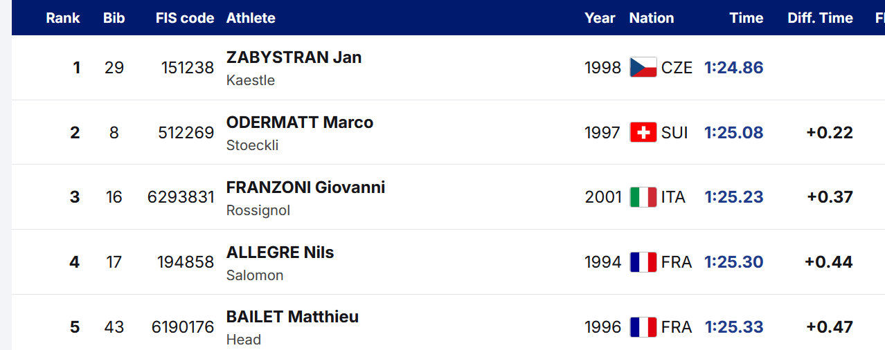Click the Swiss flag icon

coord(643,133)
